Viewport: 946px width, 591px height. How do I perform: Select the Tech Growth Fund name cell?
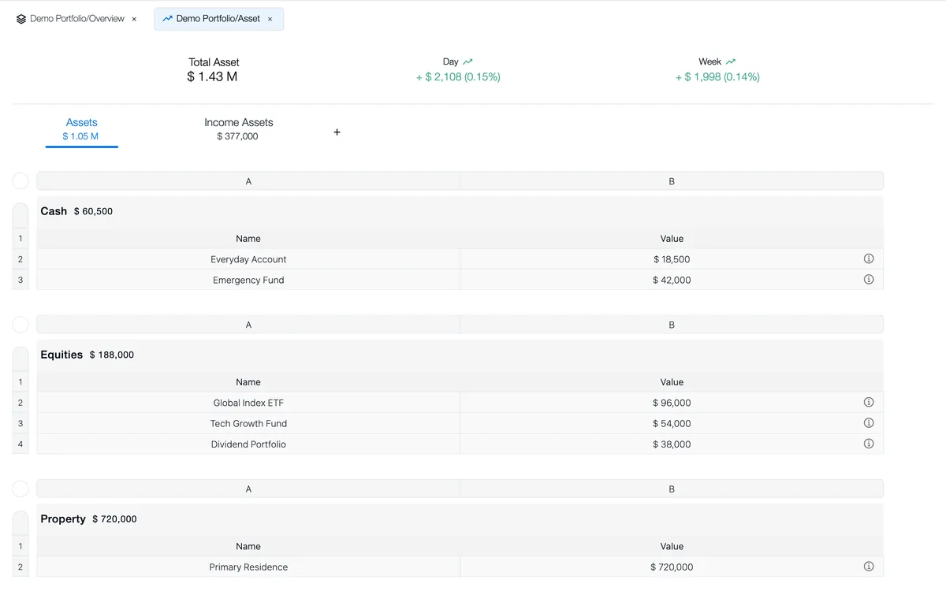pyautogui.click(x=248, y=423)
